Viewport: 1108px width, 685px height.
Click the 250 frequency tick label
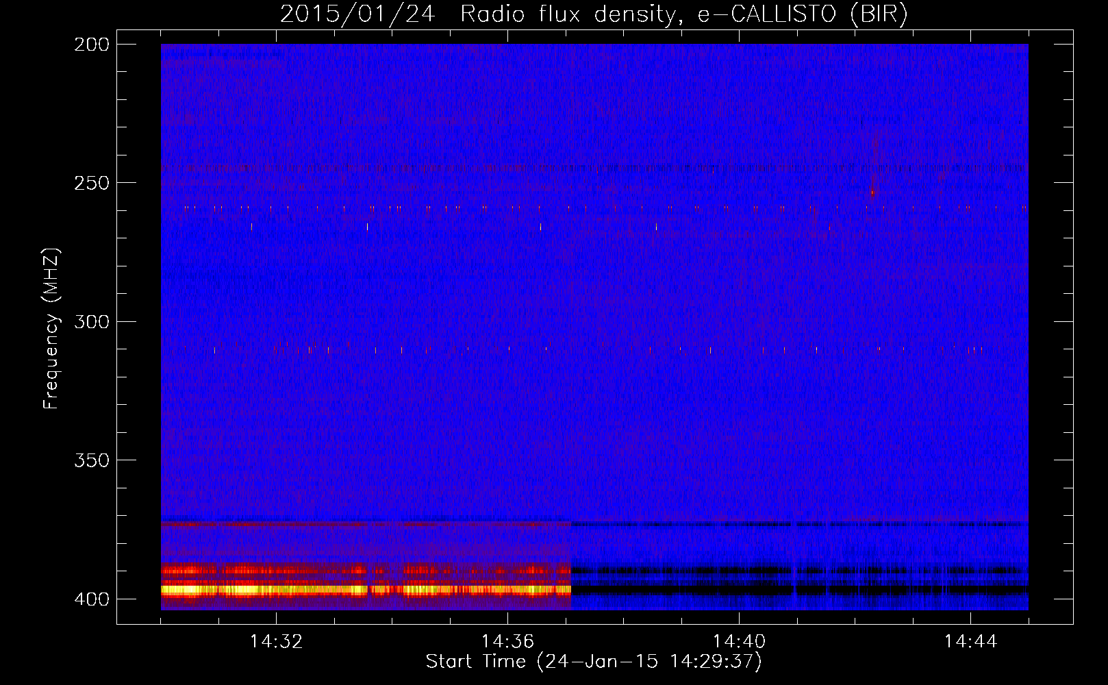pyautogui.click(x=92, y=183)
